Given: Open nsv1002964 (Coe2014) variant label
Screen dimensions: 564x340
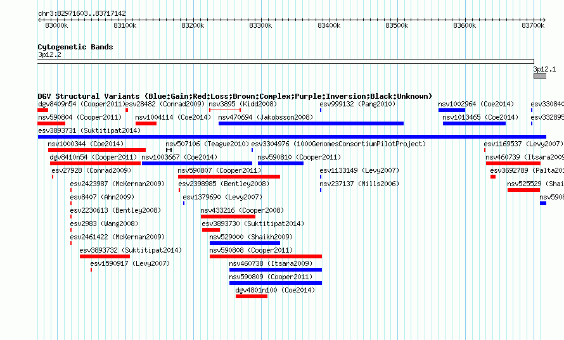Looking at the screenshot, I should [x=477, y=104].
